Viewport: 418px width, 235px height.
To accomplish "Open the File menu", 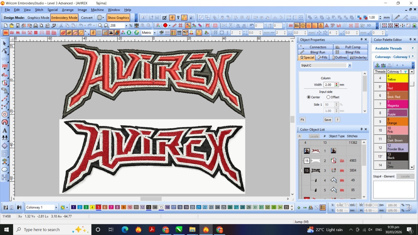I will [7, 10].
